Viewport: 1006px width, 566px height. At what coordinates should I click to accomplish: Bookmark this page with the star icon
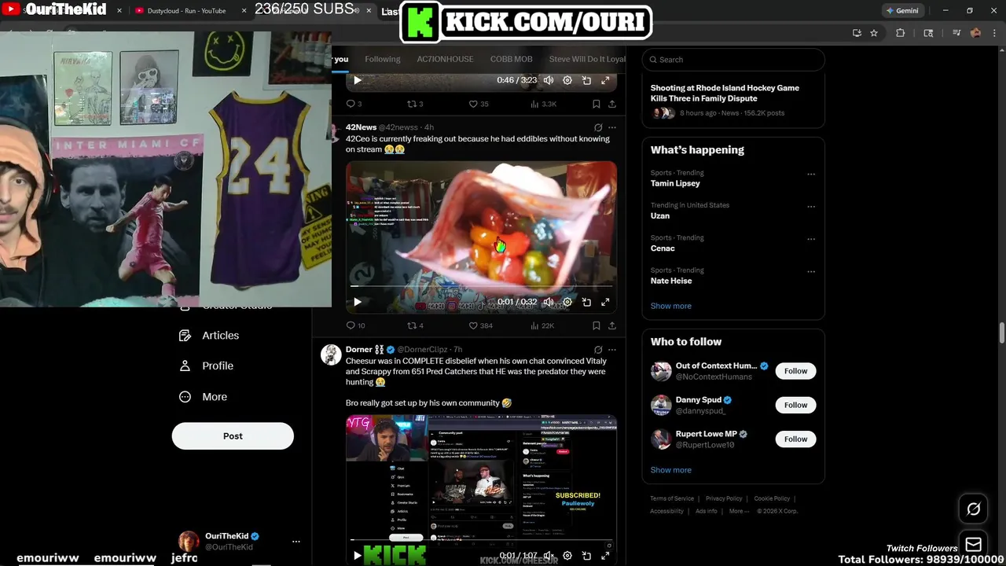(x=874, y=33)
